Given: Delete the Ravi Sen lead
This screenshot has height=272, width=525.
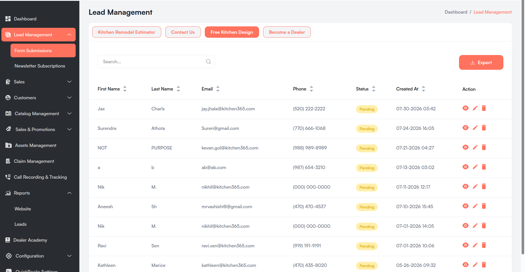Looking at the screenshot, I should tap(484, 245).
